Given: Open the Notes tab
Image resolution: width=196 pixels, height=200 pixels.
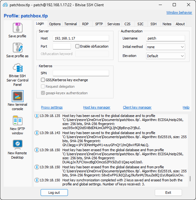Looking at the screenshot, I should 167,24.
